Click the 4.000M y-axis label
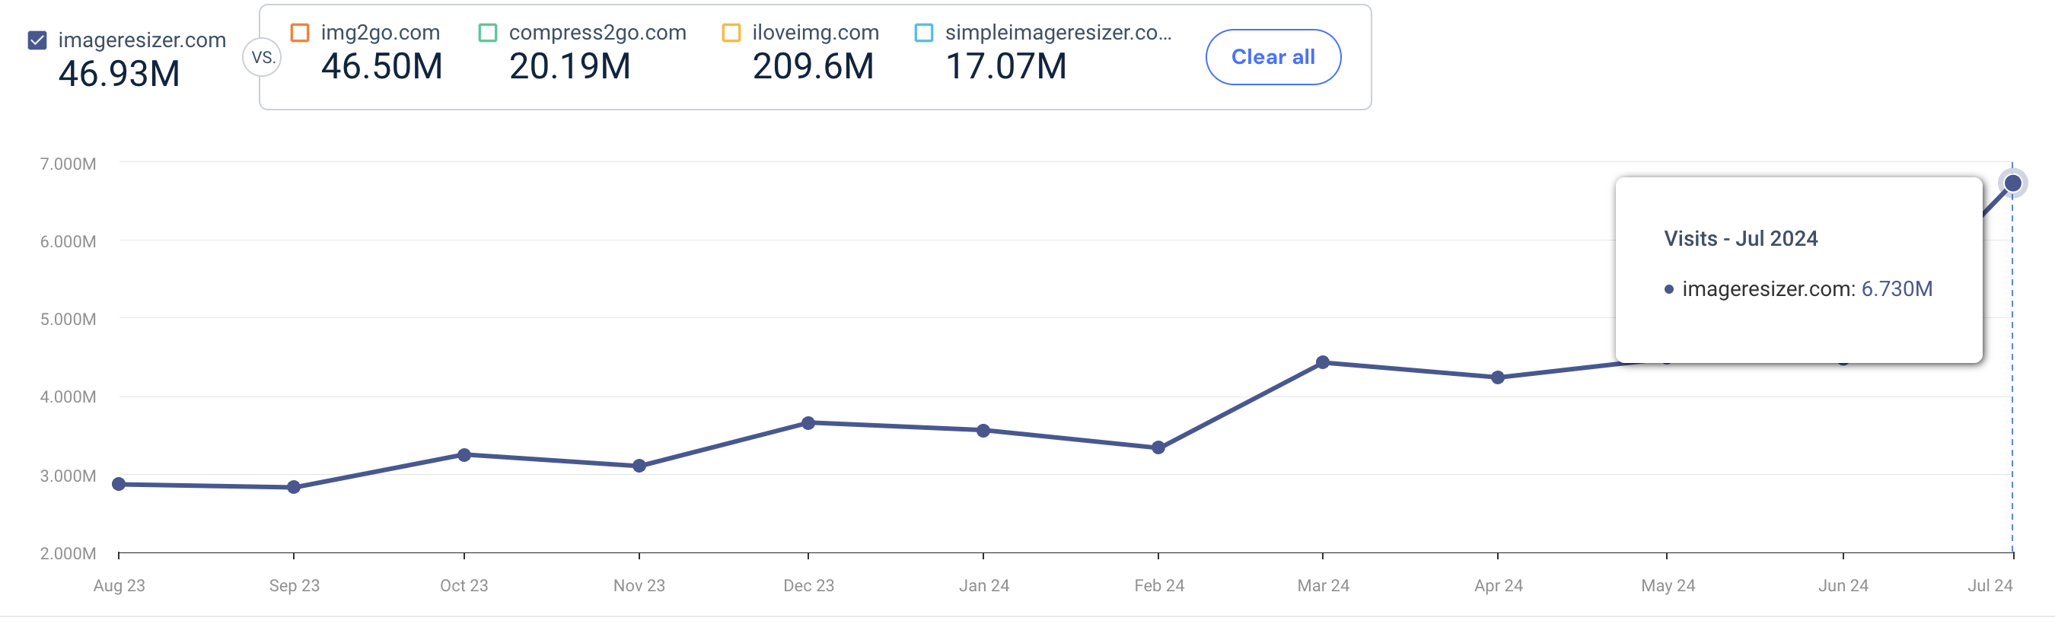This screenshot has height=624, width=2055. 68,396
